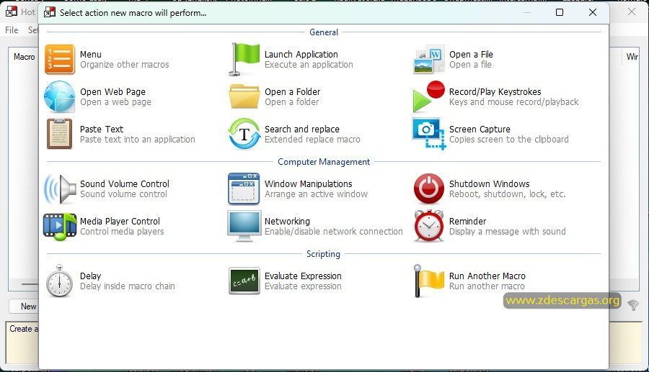Open the File menu in main window
Screen dimensions: 649x372
(x=12, y=30)
